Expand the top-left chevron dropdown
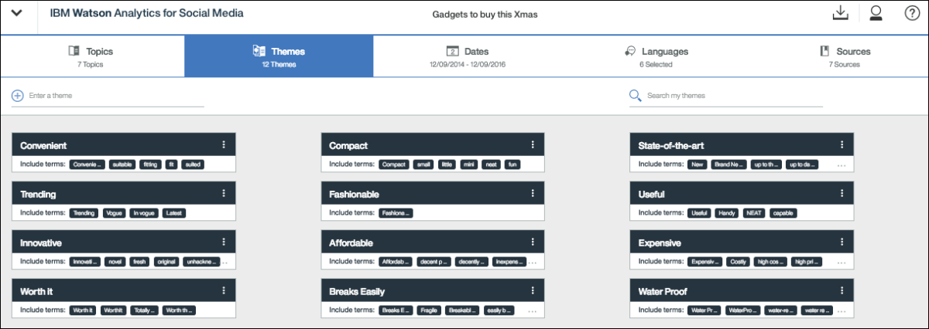 (x=19, y=13)
